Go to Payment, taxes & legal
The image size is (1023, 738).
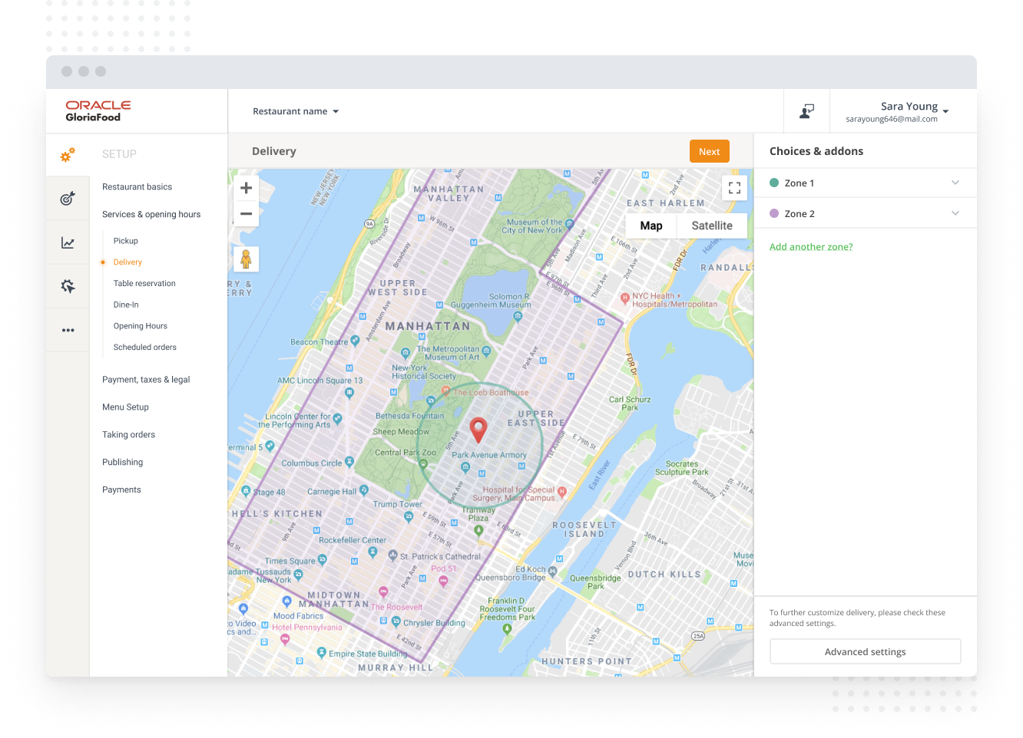[x=146, y=380]
